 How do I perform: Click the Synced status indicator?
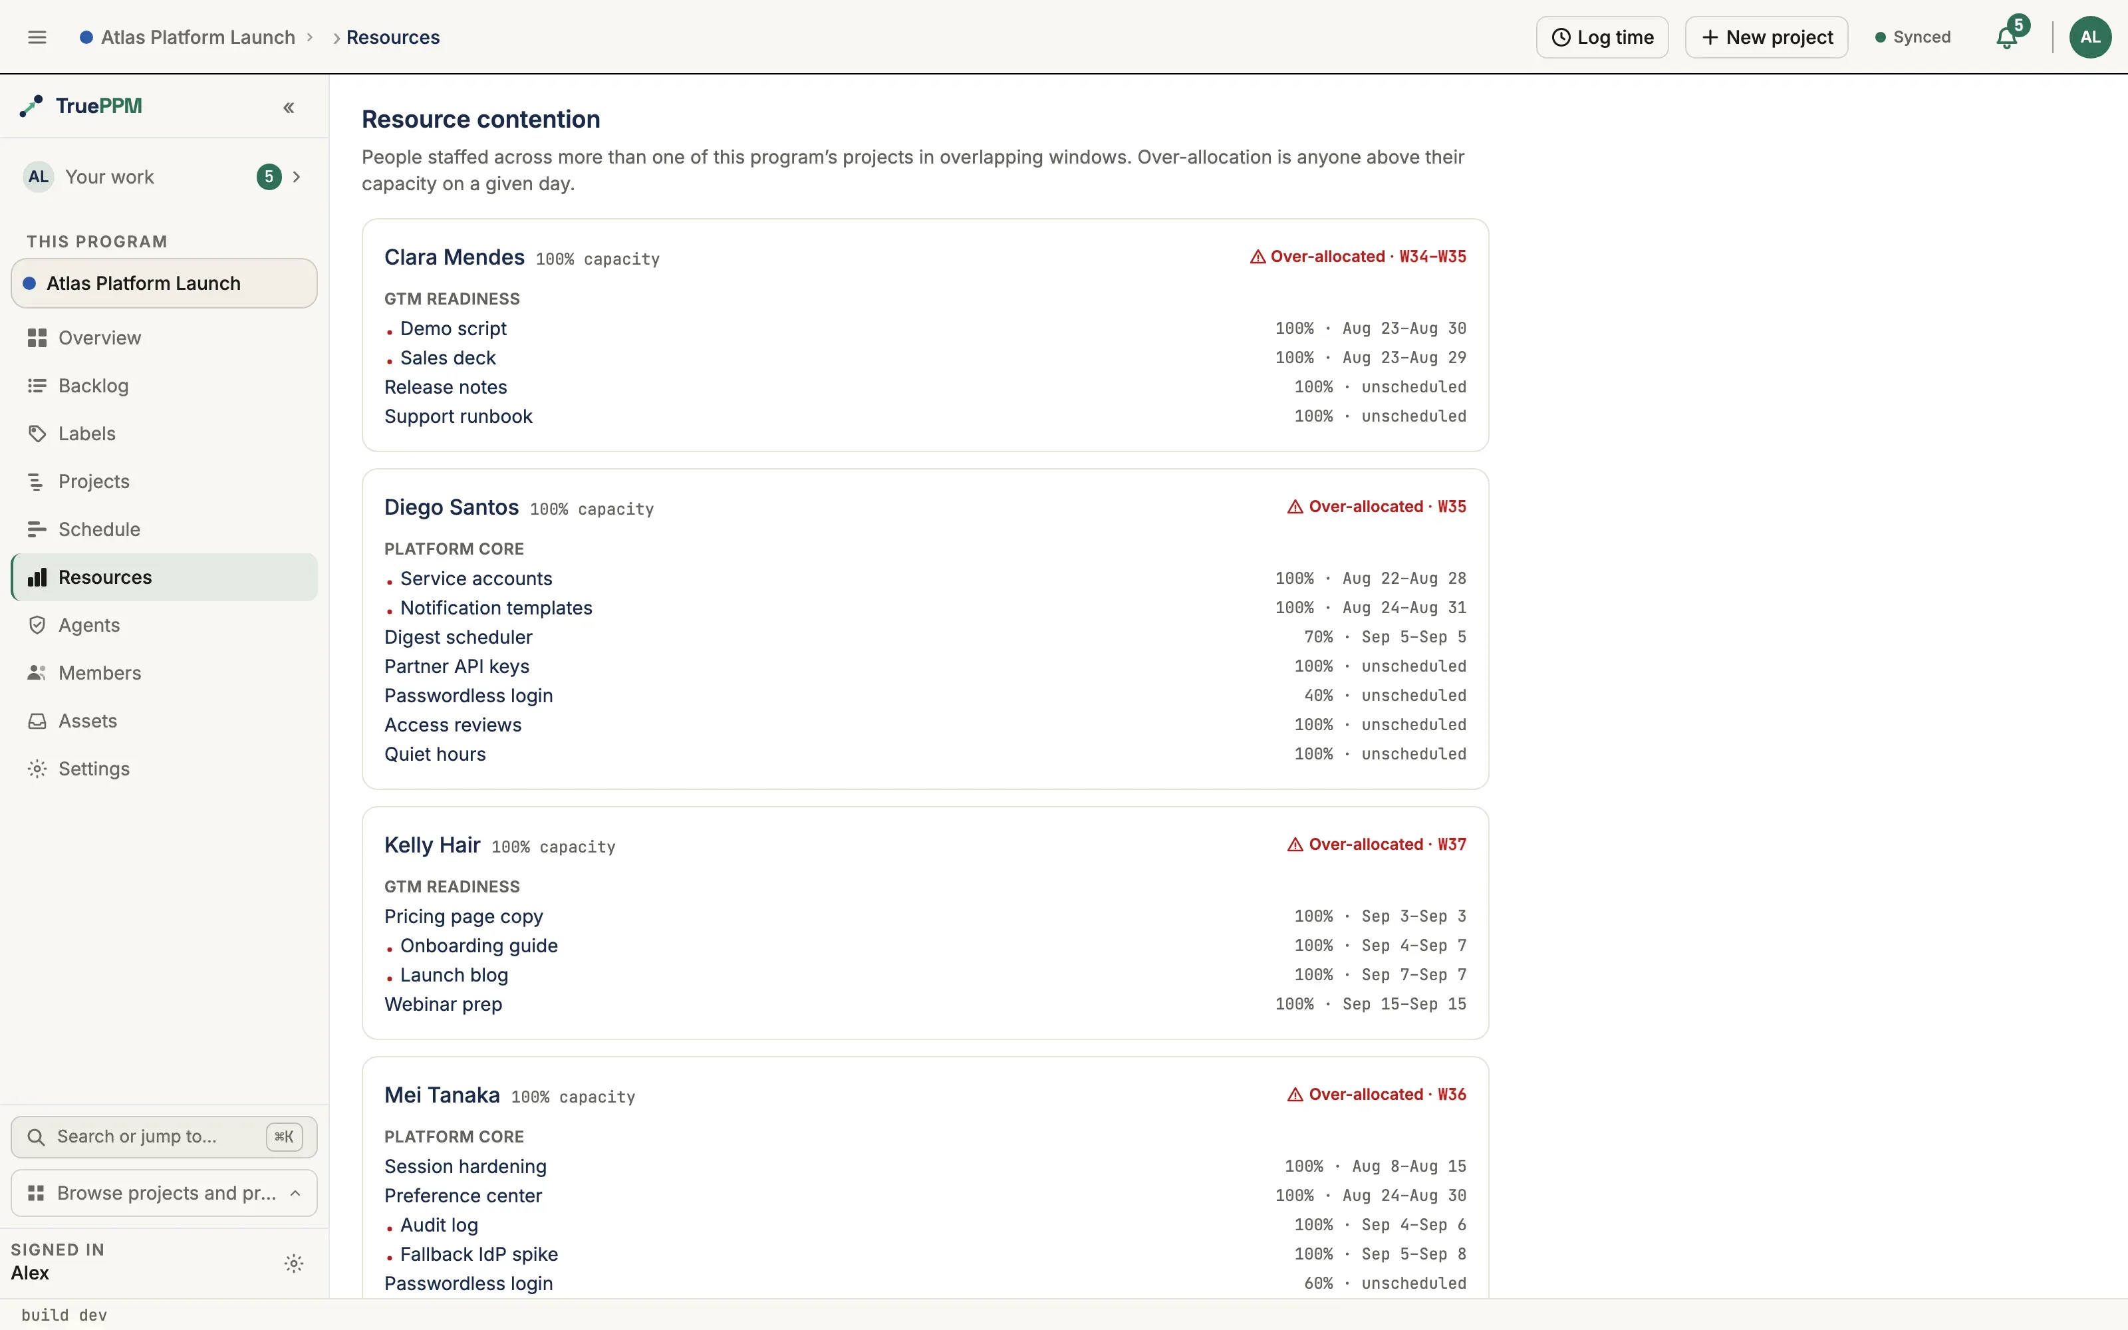coord(1913,37)
